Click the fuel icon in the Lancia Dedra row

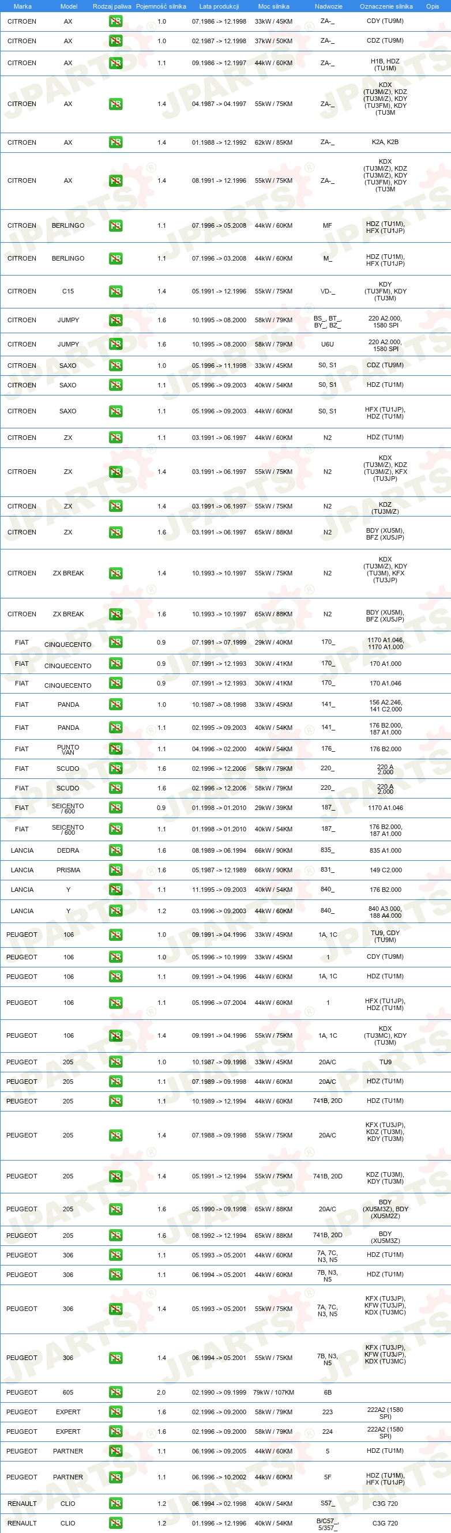(115, 851)
